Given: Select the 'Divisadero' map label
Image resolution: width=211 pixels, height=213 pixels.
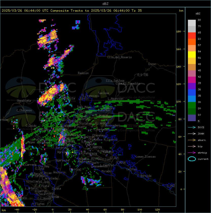Looking at the screenshot, I should point(113,125).
